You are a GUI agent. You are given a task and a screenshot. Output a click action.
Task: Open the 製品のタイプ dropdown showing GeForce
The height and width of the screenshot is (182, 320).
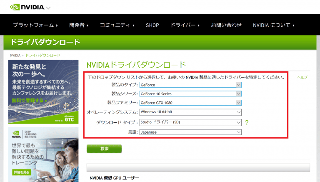pos(190,85)
